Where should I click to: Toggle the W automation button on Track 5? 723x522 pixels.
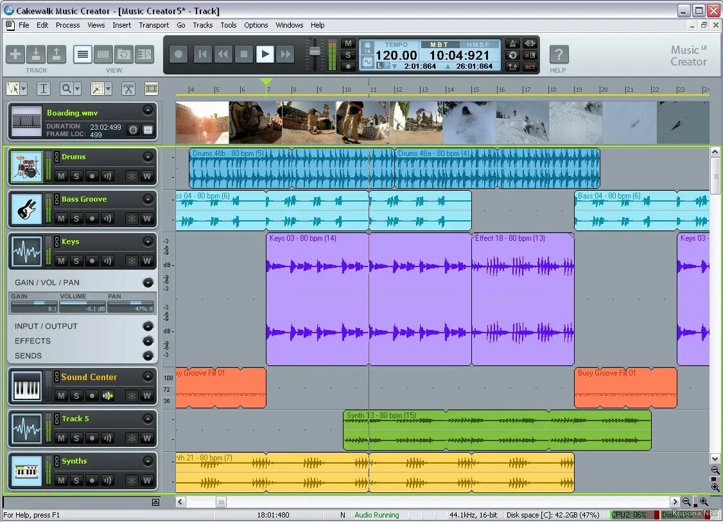coord(147,438)
